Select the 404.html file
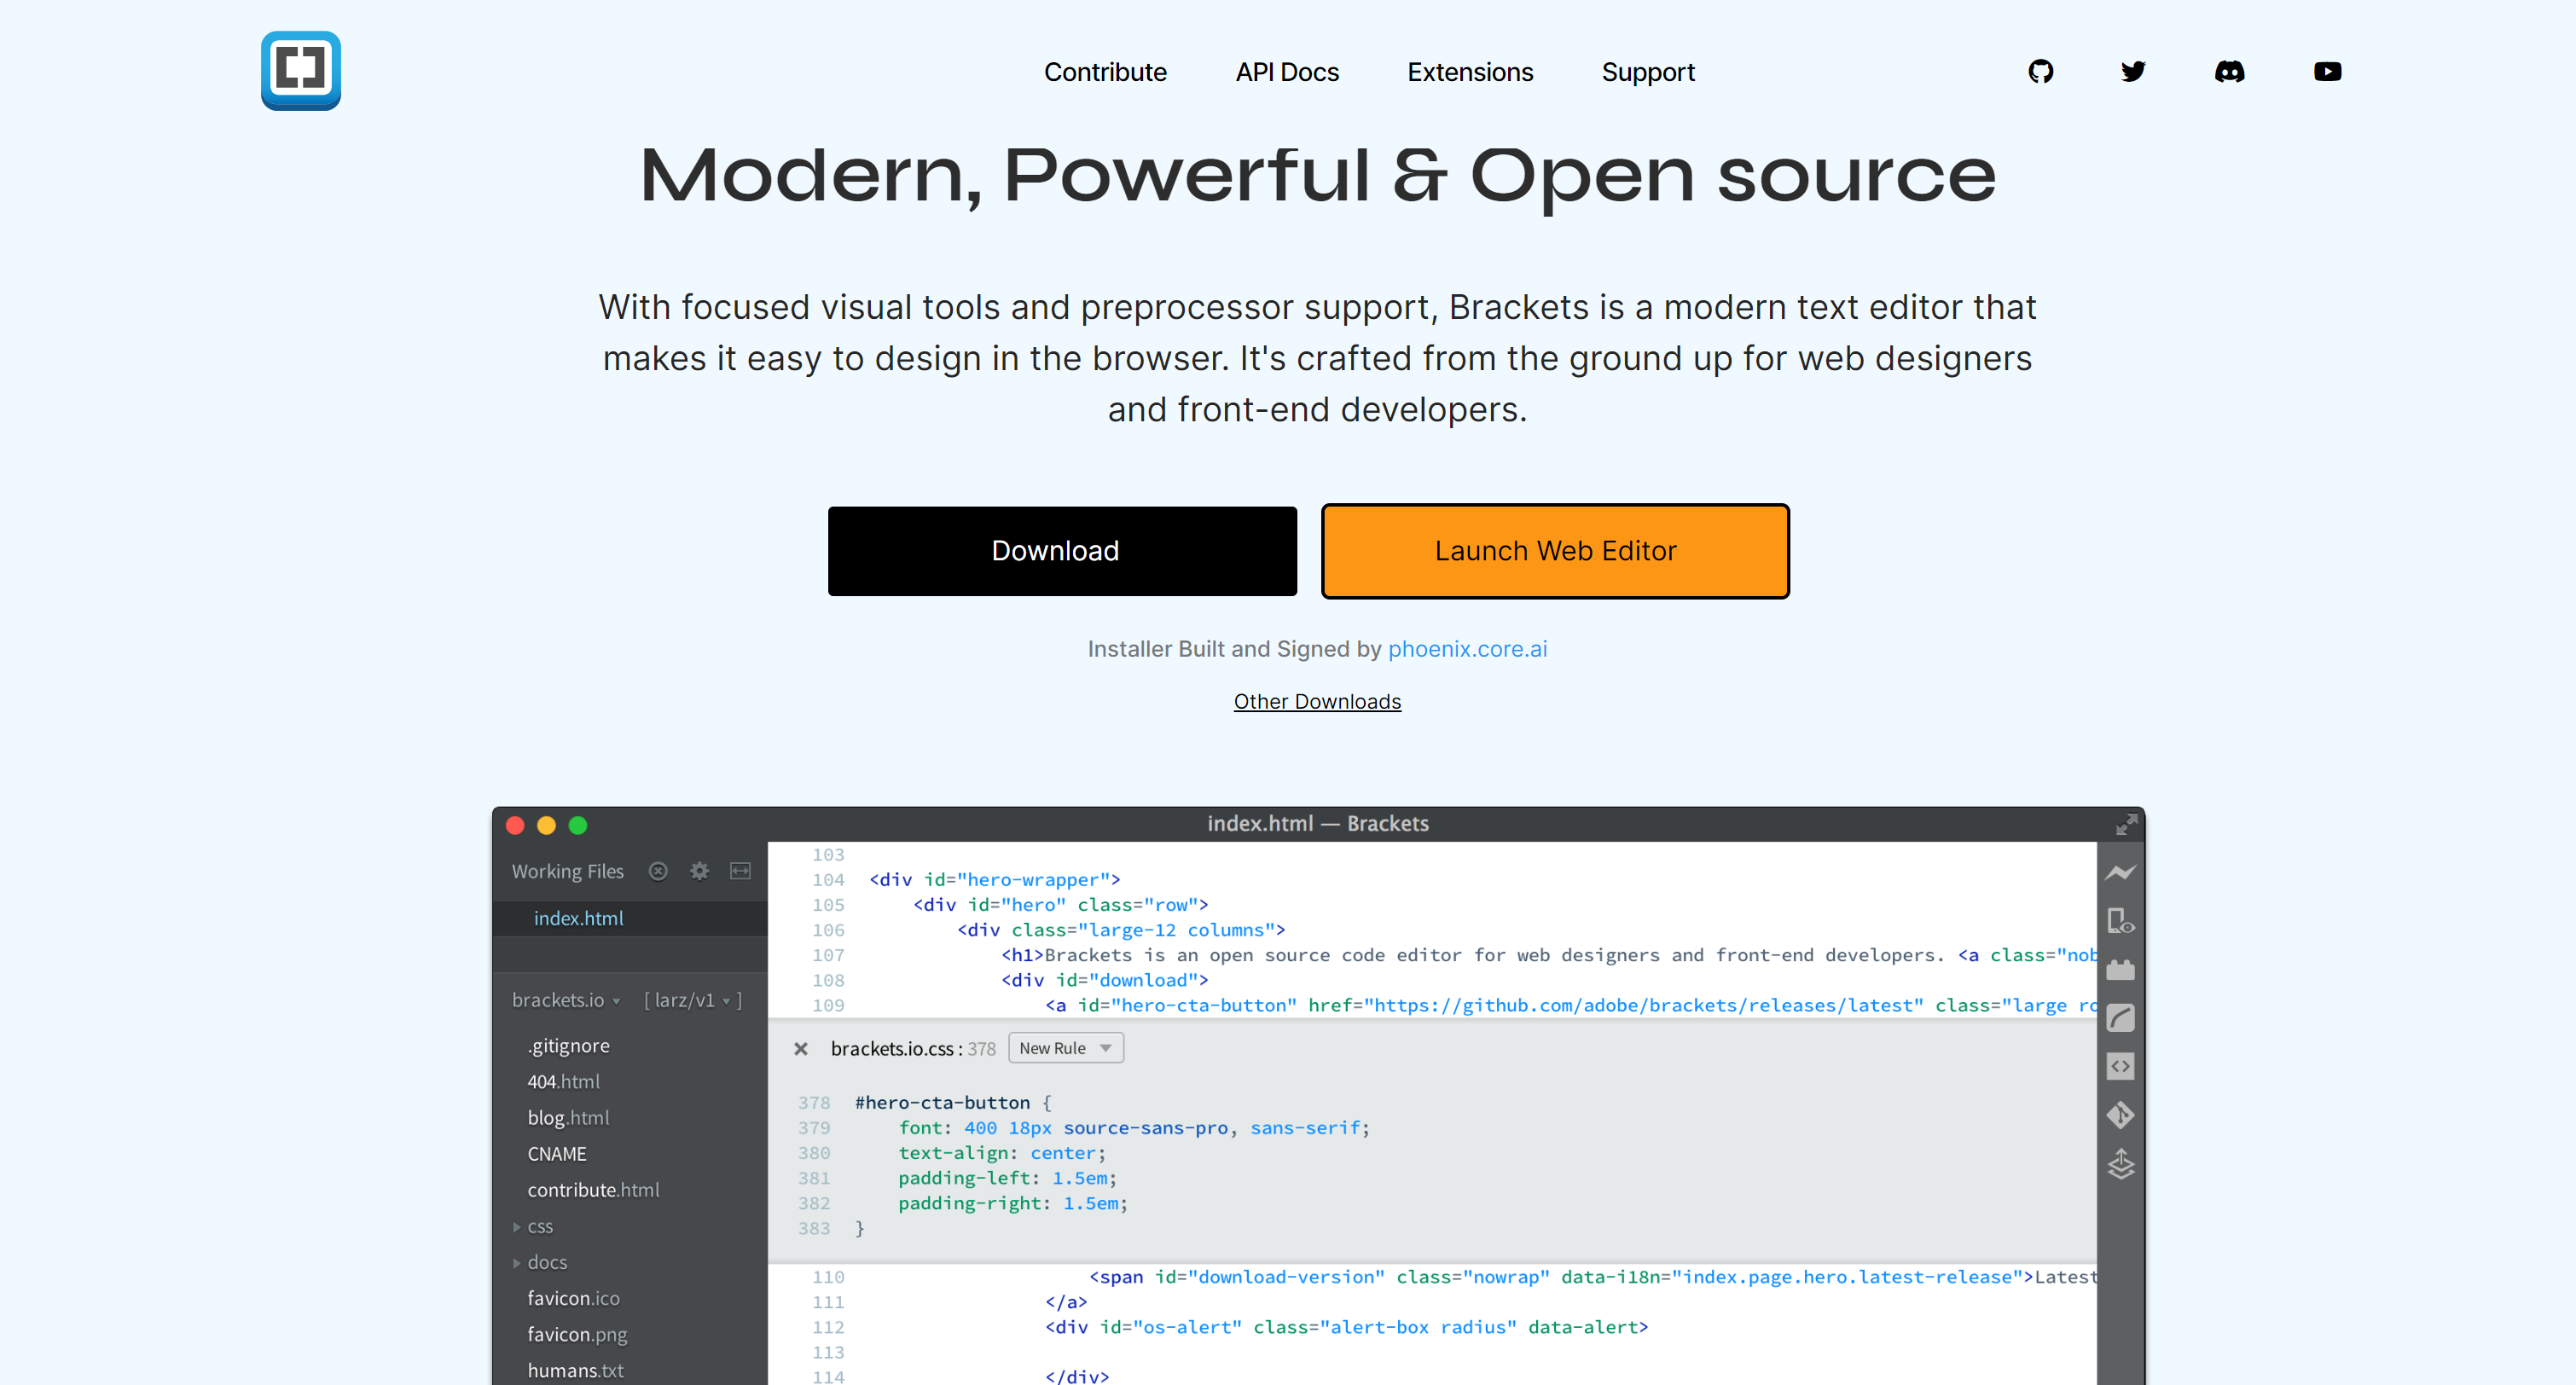The image size is (2576, 1385). [563, 1081]
